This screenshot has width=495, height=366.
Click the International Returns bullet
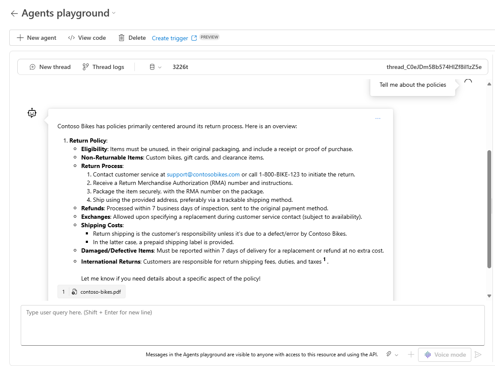point(205,261)
